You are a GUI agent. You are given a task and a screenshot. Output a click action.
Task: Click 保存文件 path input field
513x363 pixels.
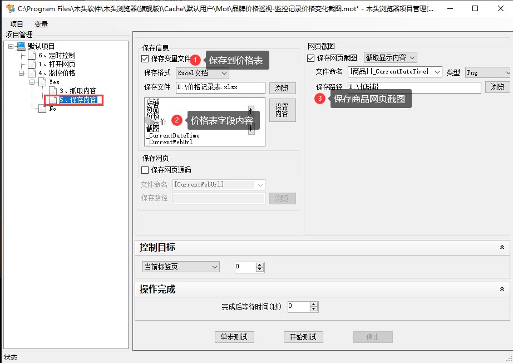(x=220, y=87)
